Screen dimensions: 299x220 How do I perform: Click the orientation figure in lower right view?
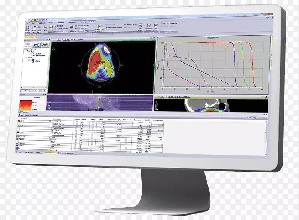(x=157, y=105)
